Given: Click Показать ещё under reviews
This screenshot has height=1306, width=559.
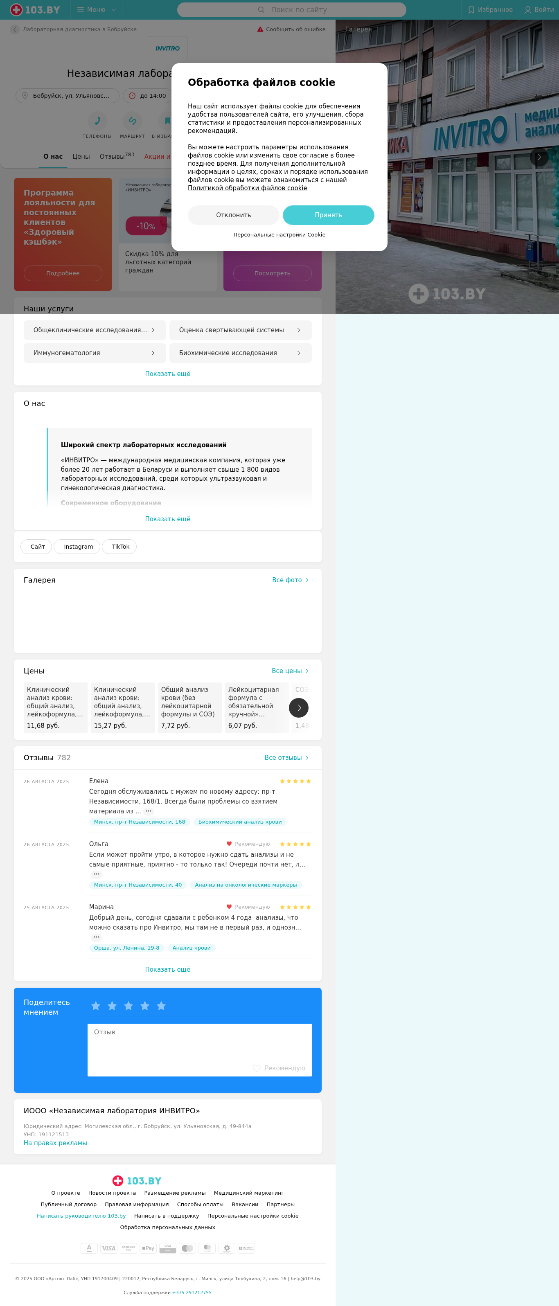Looking at the screenshot, I should pos(167,969).
